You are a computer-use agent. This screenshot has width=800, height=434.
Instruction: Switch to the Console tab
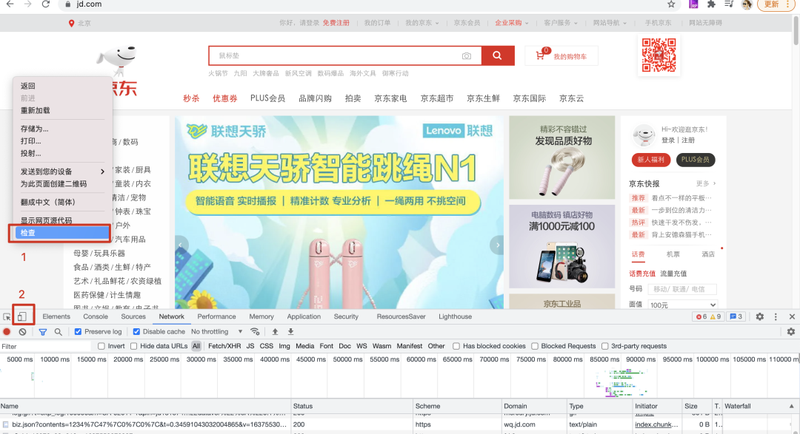[96, 316]
